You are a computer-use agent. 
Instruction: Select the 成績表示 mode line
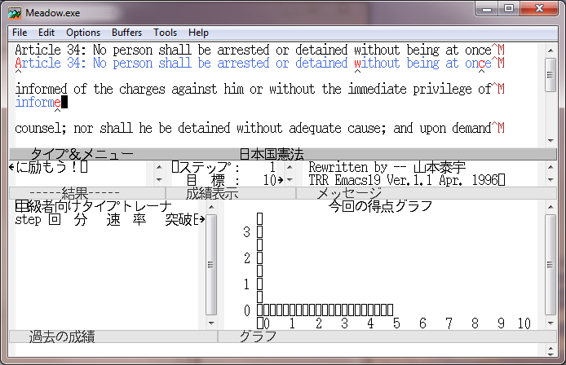point(212,193)
